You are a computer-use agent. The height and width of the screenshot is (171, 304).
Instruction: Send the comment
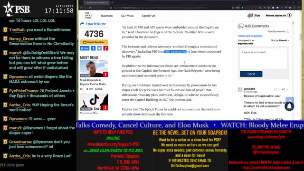click(x=251, y=74)
